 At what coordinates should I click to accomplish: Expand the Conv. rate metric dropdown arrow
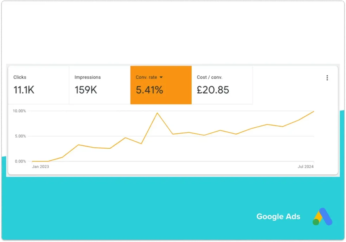point(161,77)
